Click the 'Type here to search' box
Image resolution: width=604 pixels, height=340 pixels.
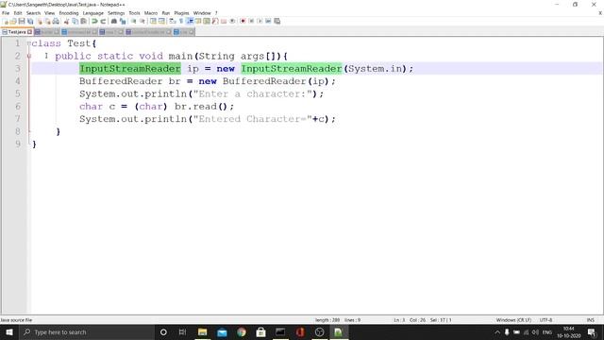86,331
